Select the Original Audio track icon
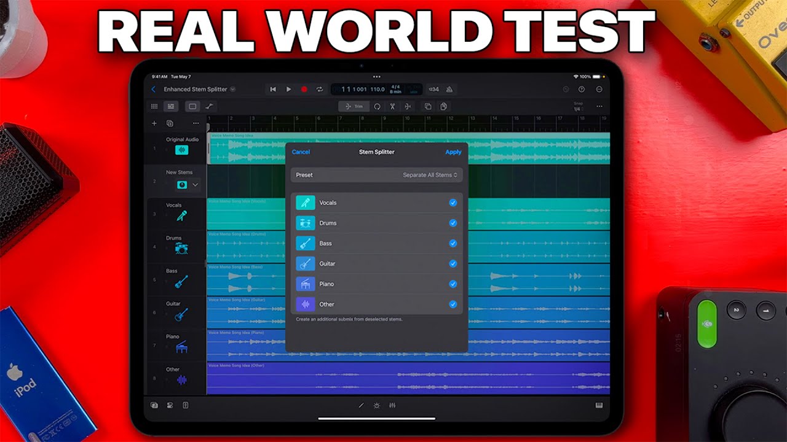 pos(181,150)
